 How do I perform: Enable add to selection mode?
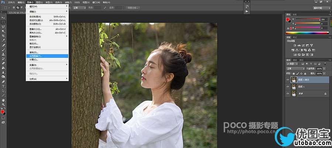click(18, 8)
